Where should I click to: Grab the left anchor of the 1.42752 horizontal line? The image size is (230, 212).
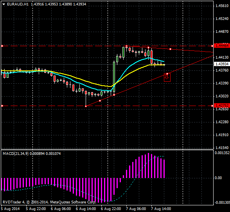[x=2, y=106]
